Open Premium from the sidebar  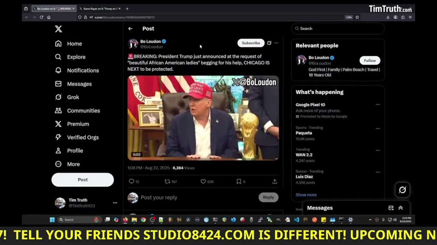72,124
